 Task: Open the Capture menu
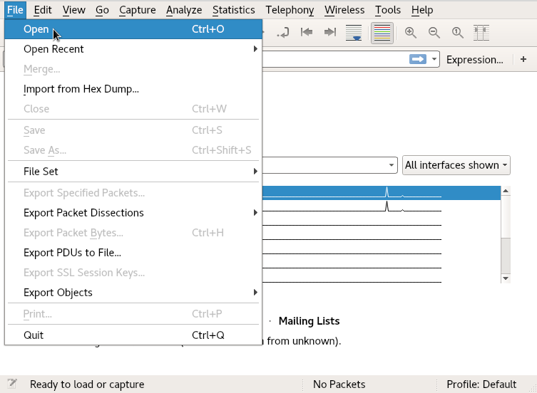[138, 10]
